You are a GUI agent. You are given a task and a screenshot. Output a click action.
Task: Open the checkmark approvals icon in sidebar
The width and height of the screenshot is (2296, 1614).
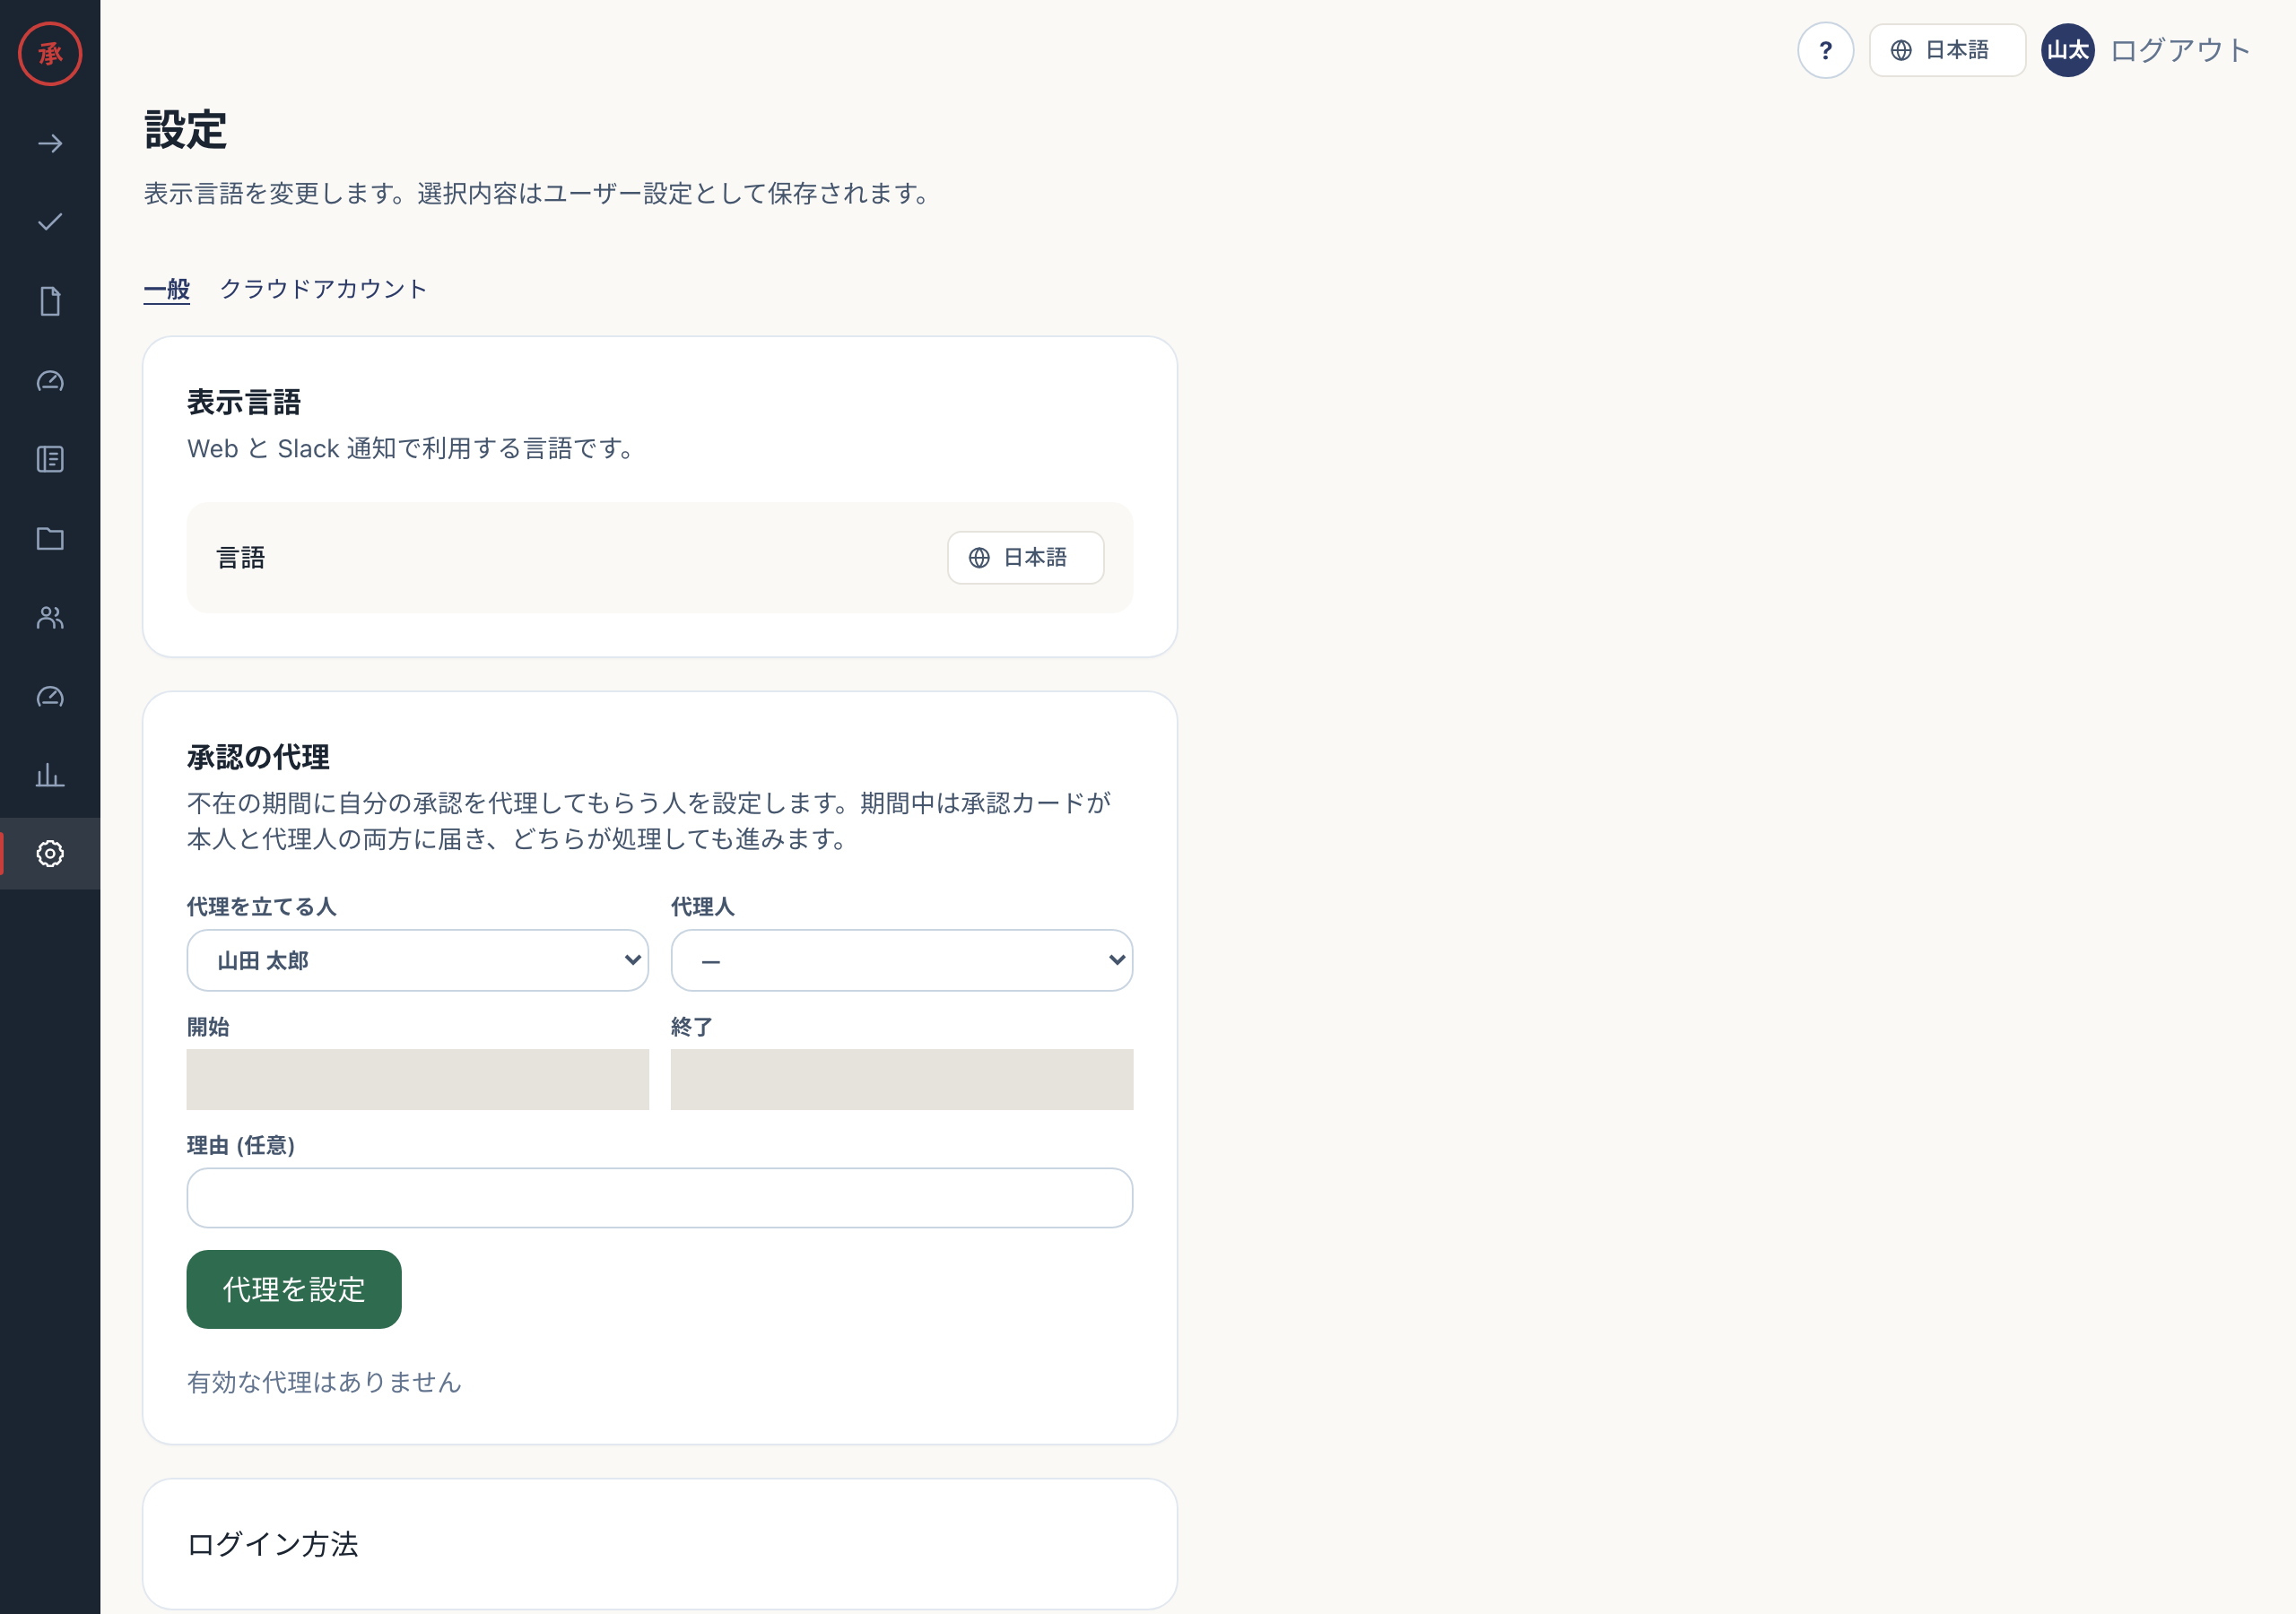50,222
